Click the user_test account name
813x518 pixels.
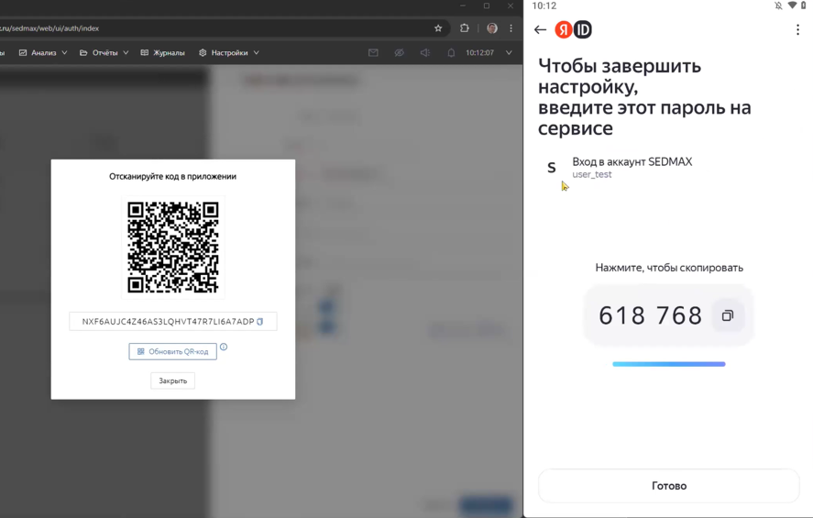point(591,174)
